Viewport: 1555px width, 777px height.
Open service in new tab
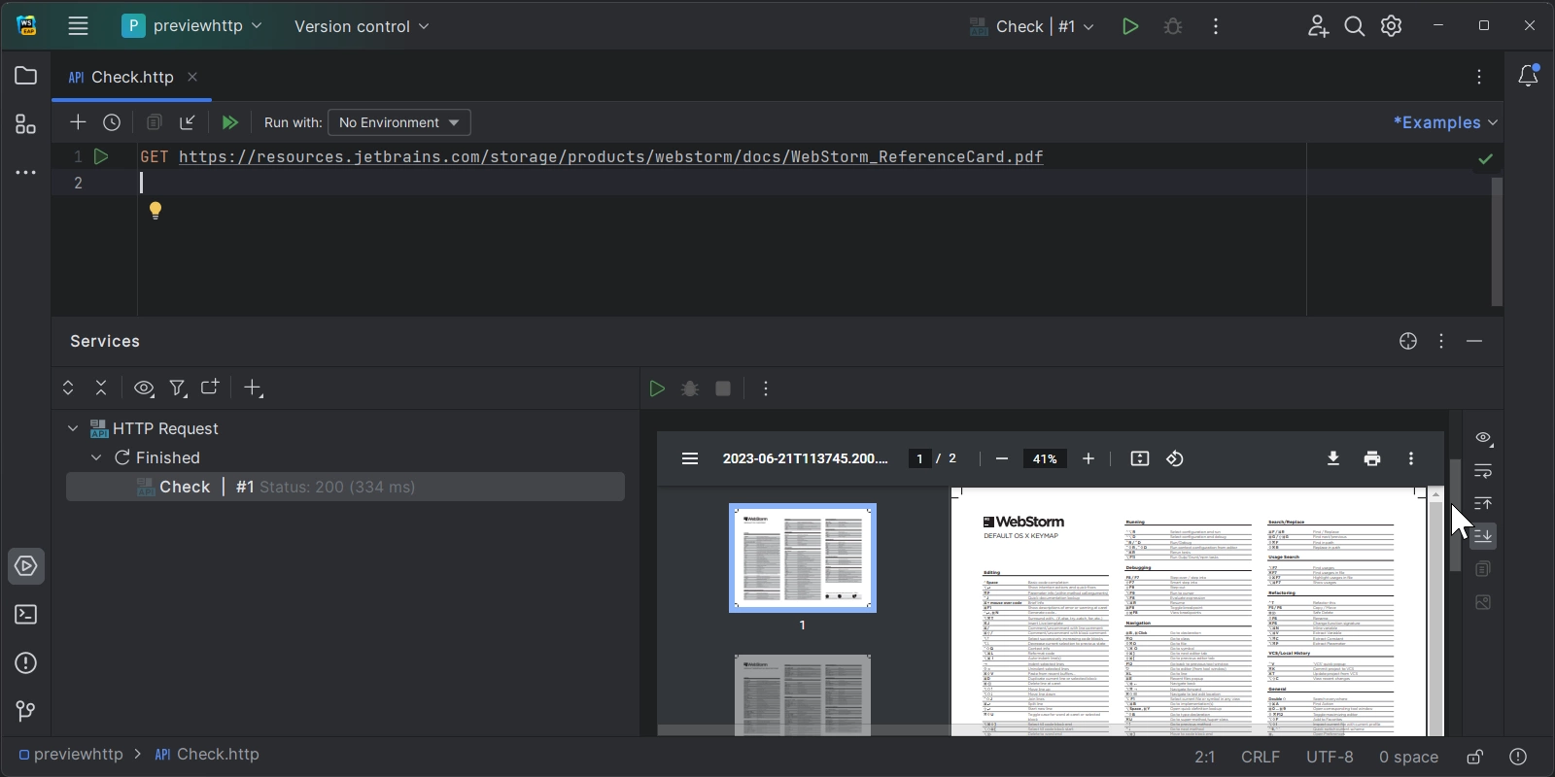point(210,388)
